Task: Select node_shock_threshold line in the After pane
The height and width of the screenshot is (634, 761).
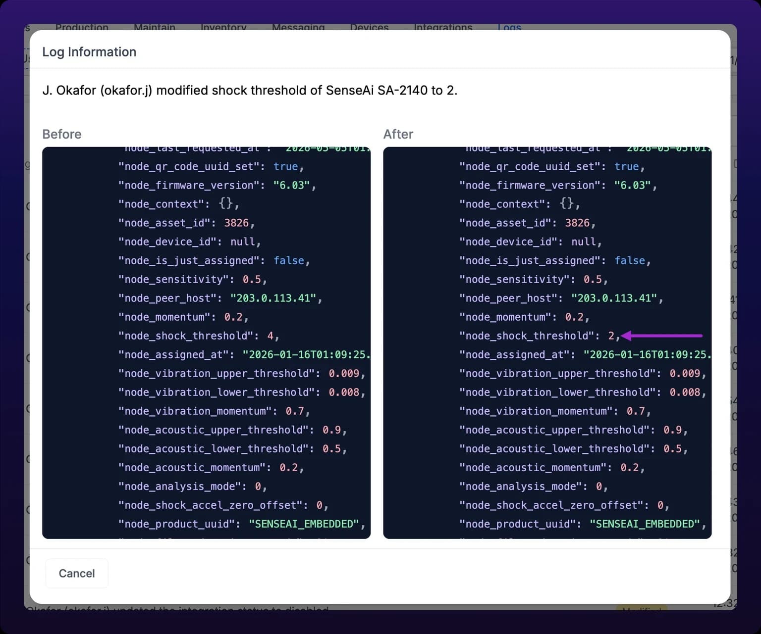Action: tap(540, 336)
